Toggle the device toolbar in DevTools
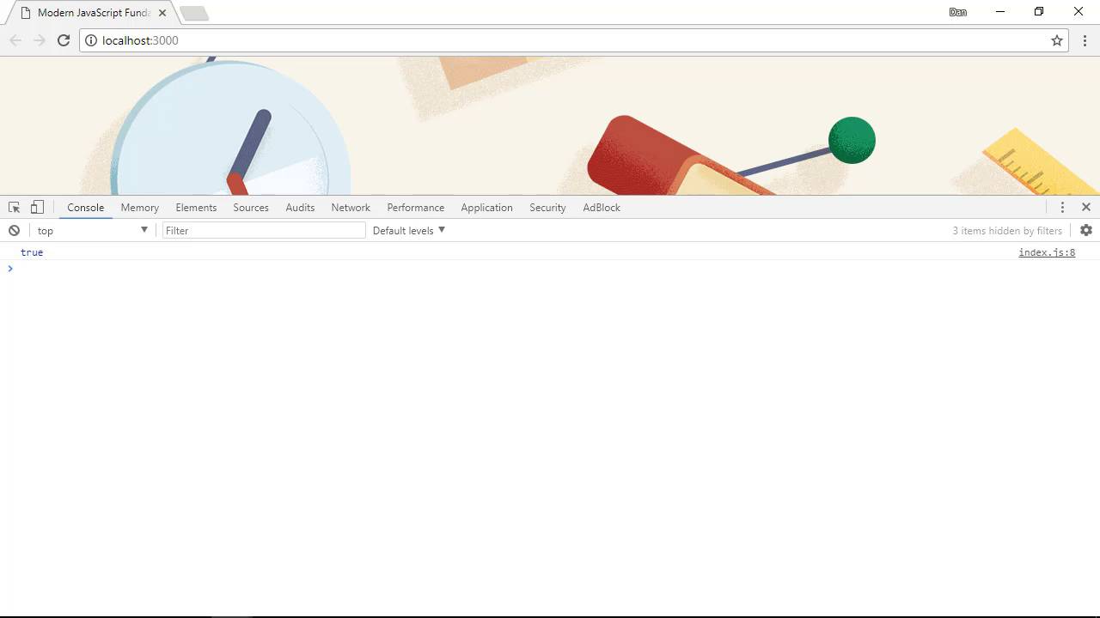Viewport: 1100px width, 618px height. click(37, 207)
